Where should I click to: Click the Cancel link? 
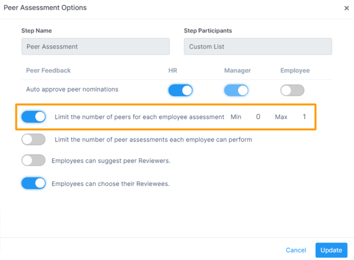coord(296,250)
